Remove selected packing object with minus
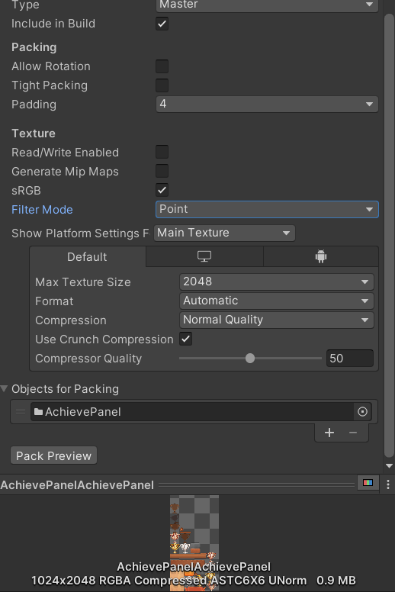 tap(353, 433)
